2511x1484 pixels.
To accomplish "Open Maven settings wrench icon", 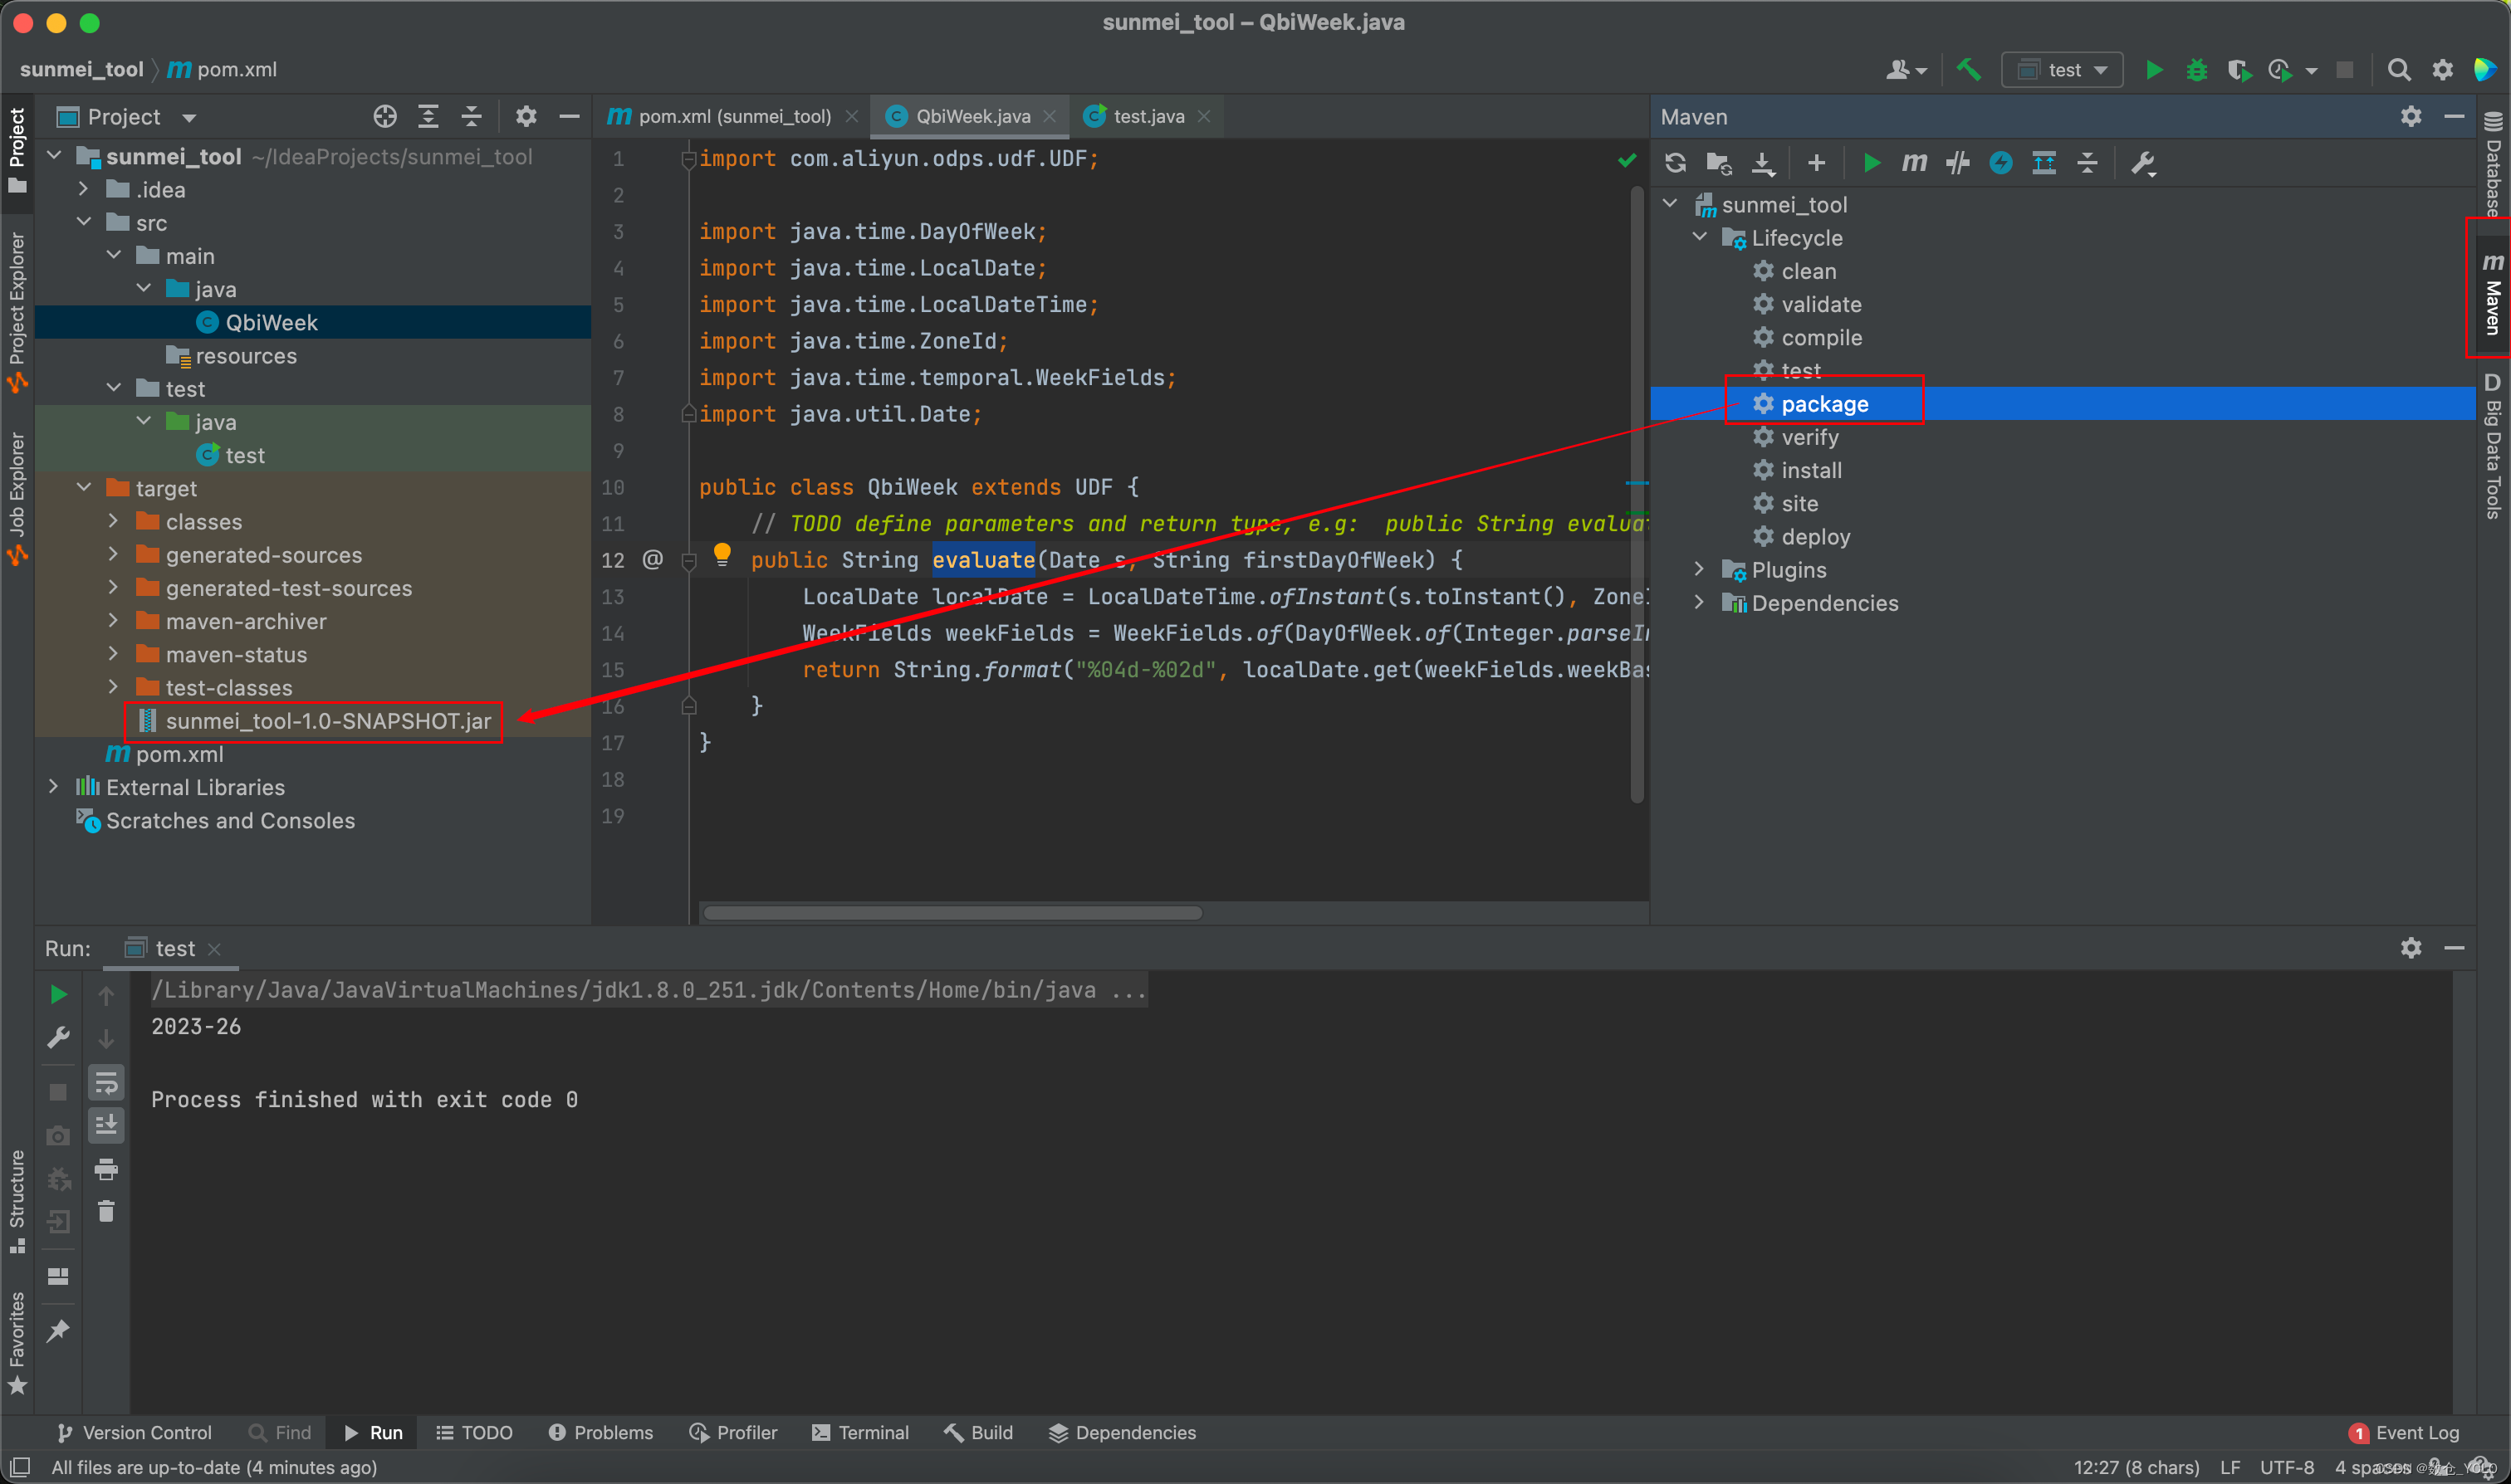I will pyautogui.click(x=2141, y=162).
